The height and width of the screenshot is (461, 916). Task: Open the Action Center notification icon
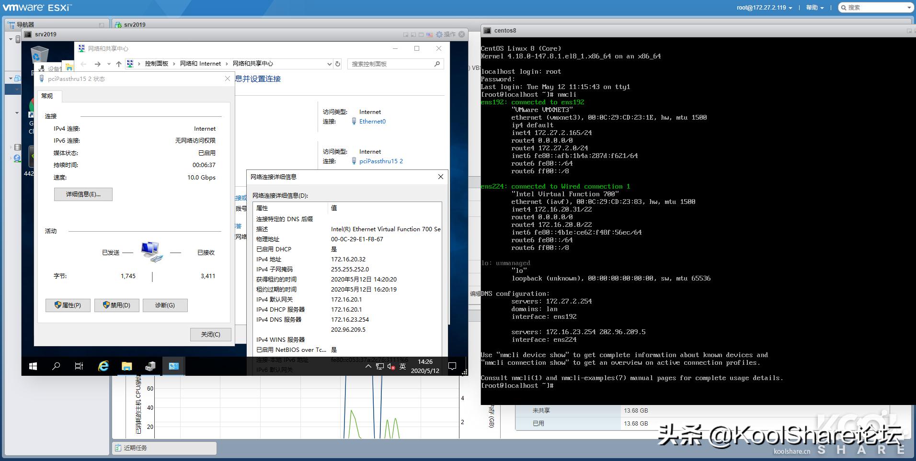click(x=452, y=366)
